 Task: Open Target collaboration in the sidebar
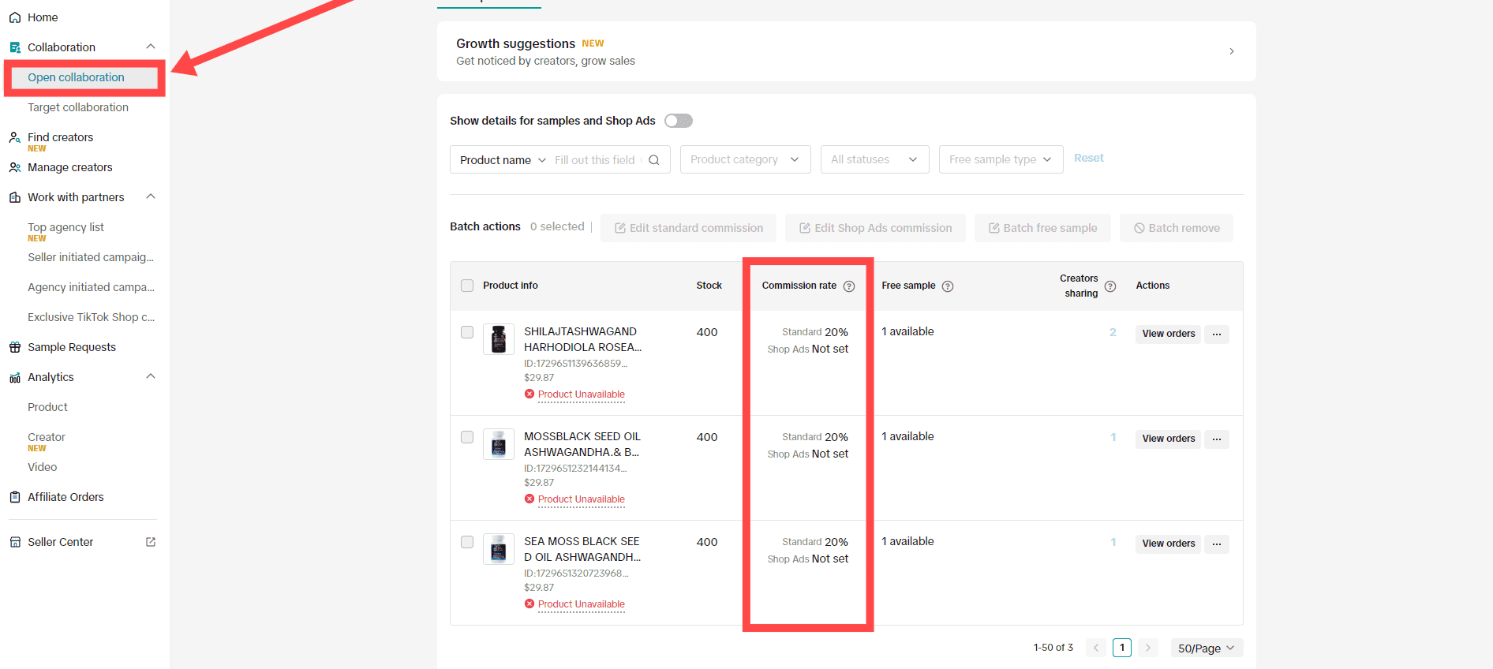78,107
